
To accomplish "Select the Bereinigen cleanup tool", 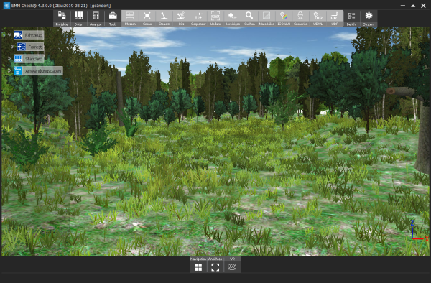I will [x=232, y=19].
